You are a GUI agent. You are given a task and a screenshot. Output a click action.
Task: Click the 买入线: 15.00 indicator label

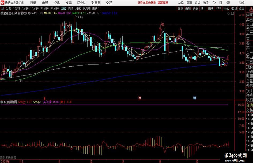pyautogui.click(x=51, y=102)
